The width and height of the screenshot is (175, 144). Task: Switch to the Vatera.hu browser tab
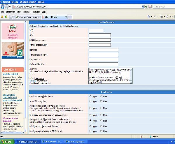[28, 17]
